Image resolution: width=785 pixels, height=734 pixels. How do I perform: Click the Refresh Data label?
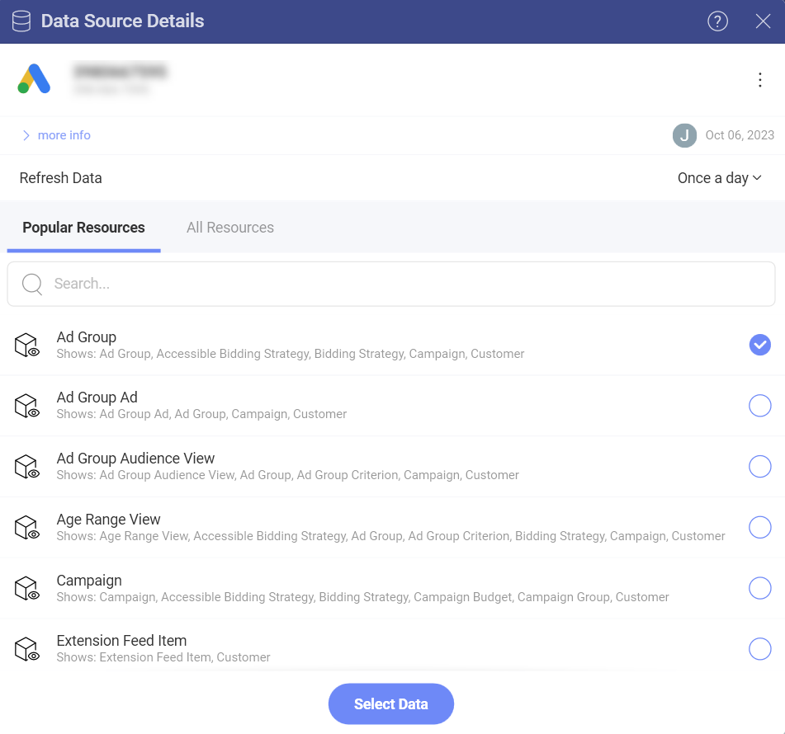coord(60,178)
